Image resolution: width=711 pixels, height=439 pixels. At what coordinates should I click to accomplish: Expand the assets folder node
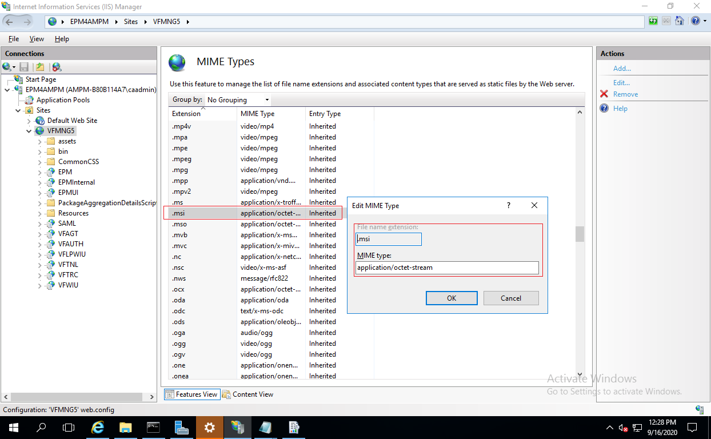[40, 141]
